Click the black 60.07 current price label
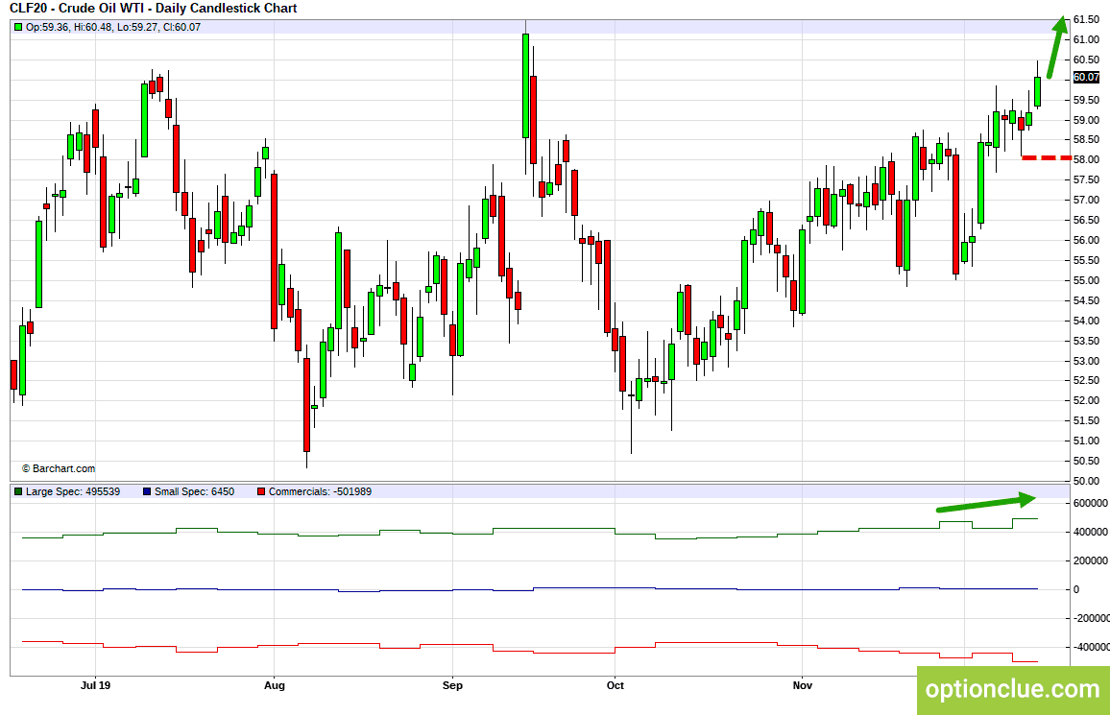 click(1087, 77)
